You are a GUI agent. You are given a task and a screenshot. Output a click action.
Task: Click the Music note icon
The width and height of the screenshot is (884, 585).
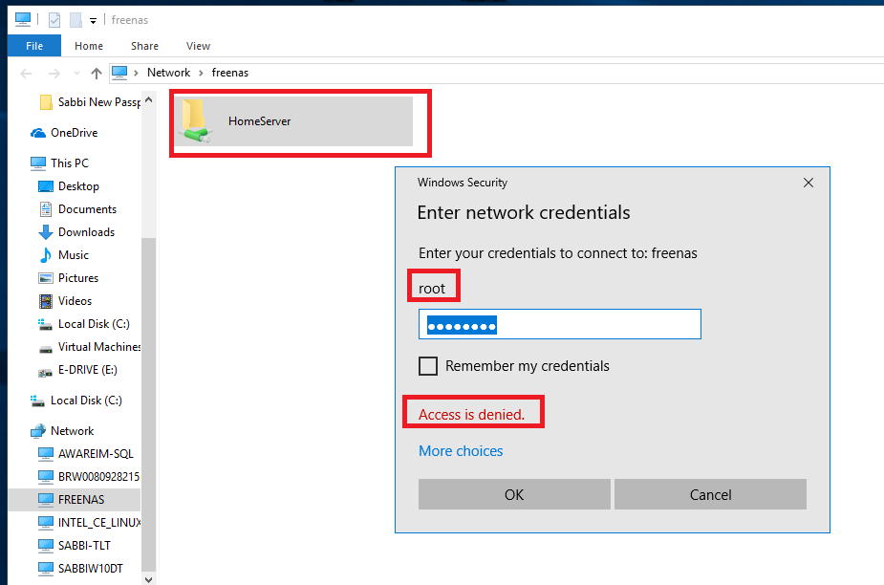pyautogui.click(x=46, y=255)
